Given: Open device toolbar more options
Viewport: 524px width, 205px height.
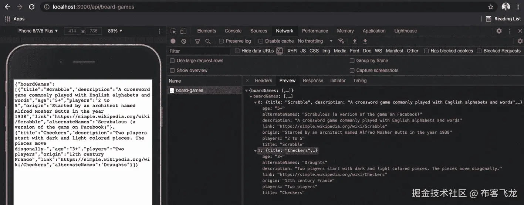Looking at the screenshot, I should (160, 31).
